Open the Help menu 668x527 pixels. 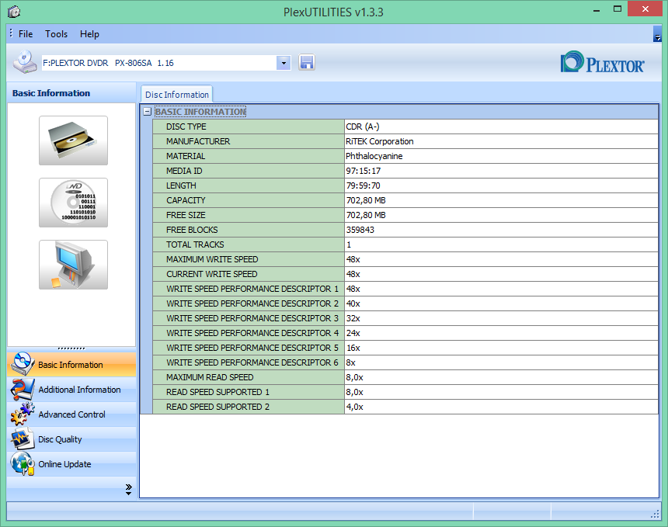point(89,34)
